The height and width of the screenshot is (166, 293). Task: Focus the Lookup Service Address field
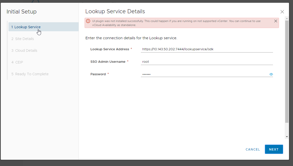click(x=207, y=49)
